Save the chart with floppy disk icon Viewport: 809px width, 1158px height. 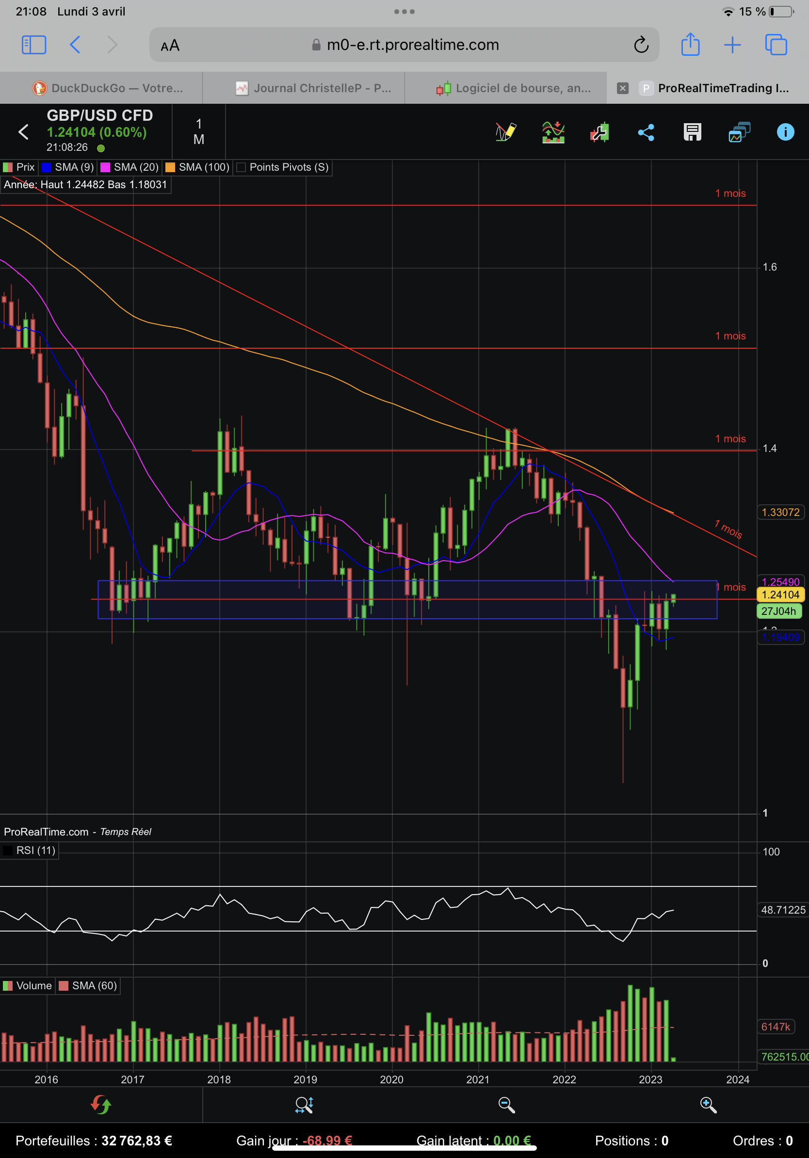(693, 132)
